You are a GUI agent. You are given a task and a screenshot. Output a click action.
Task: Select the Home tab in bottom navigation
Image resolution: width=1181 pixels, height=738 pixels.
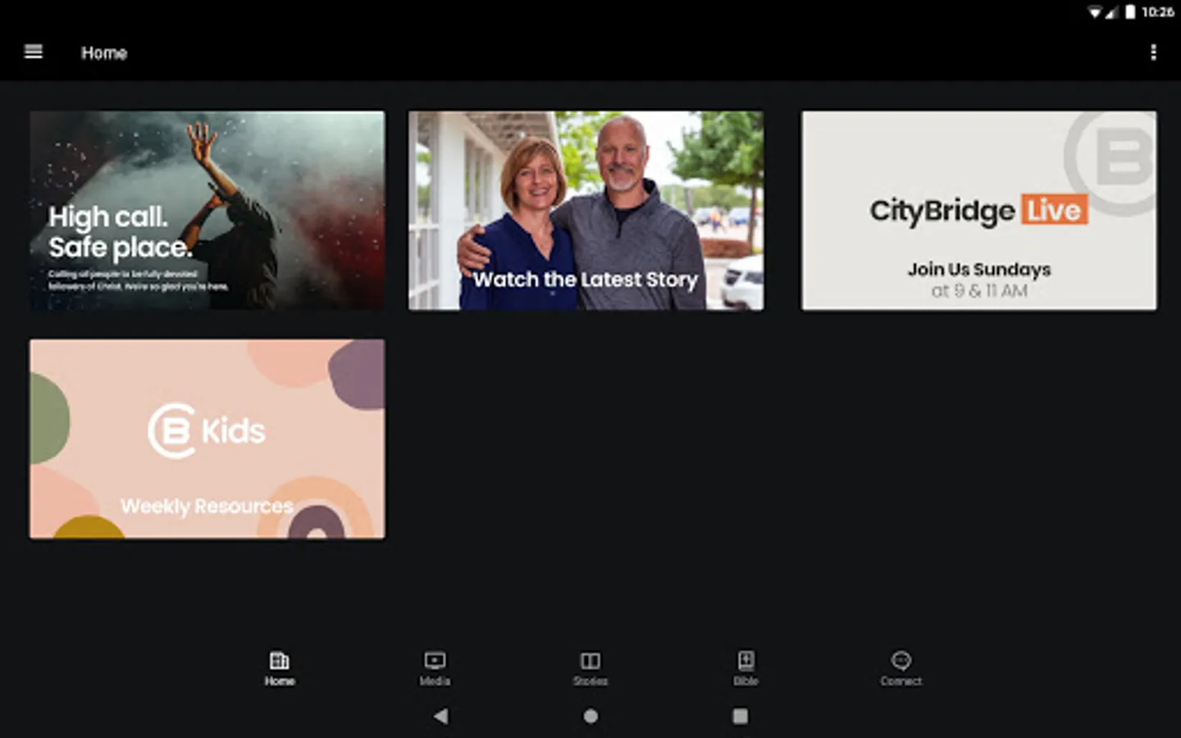[280, 669]
